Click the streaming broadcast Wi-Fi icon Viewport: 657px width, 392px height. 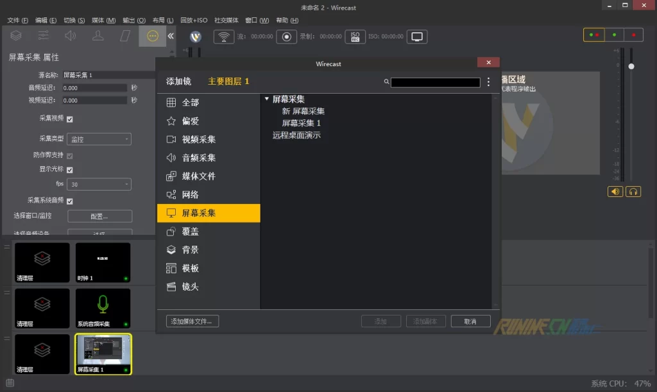223,37
